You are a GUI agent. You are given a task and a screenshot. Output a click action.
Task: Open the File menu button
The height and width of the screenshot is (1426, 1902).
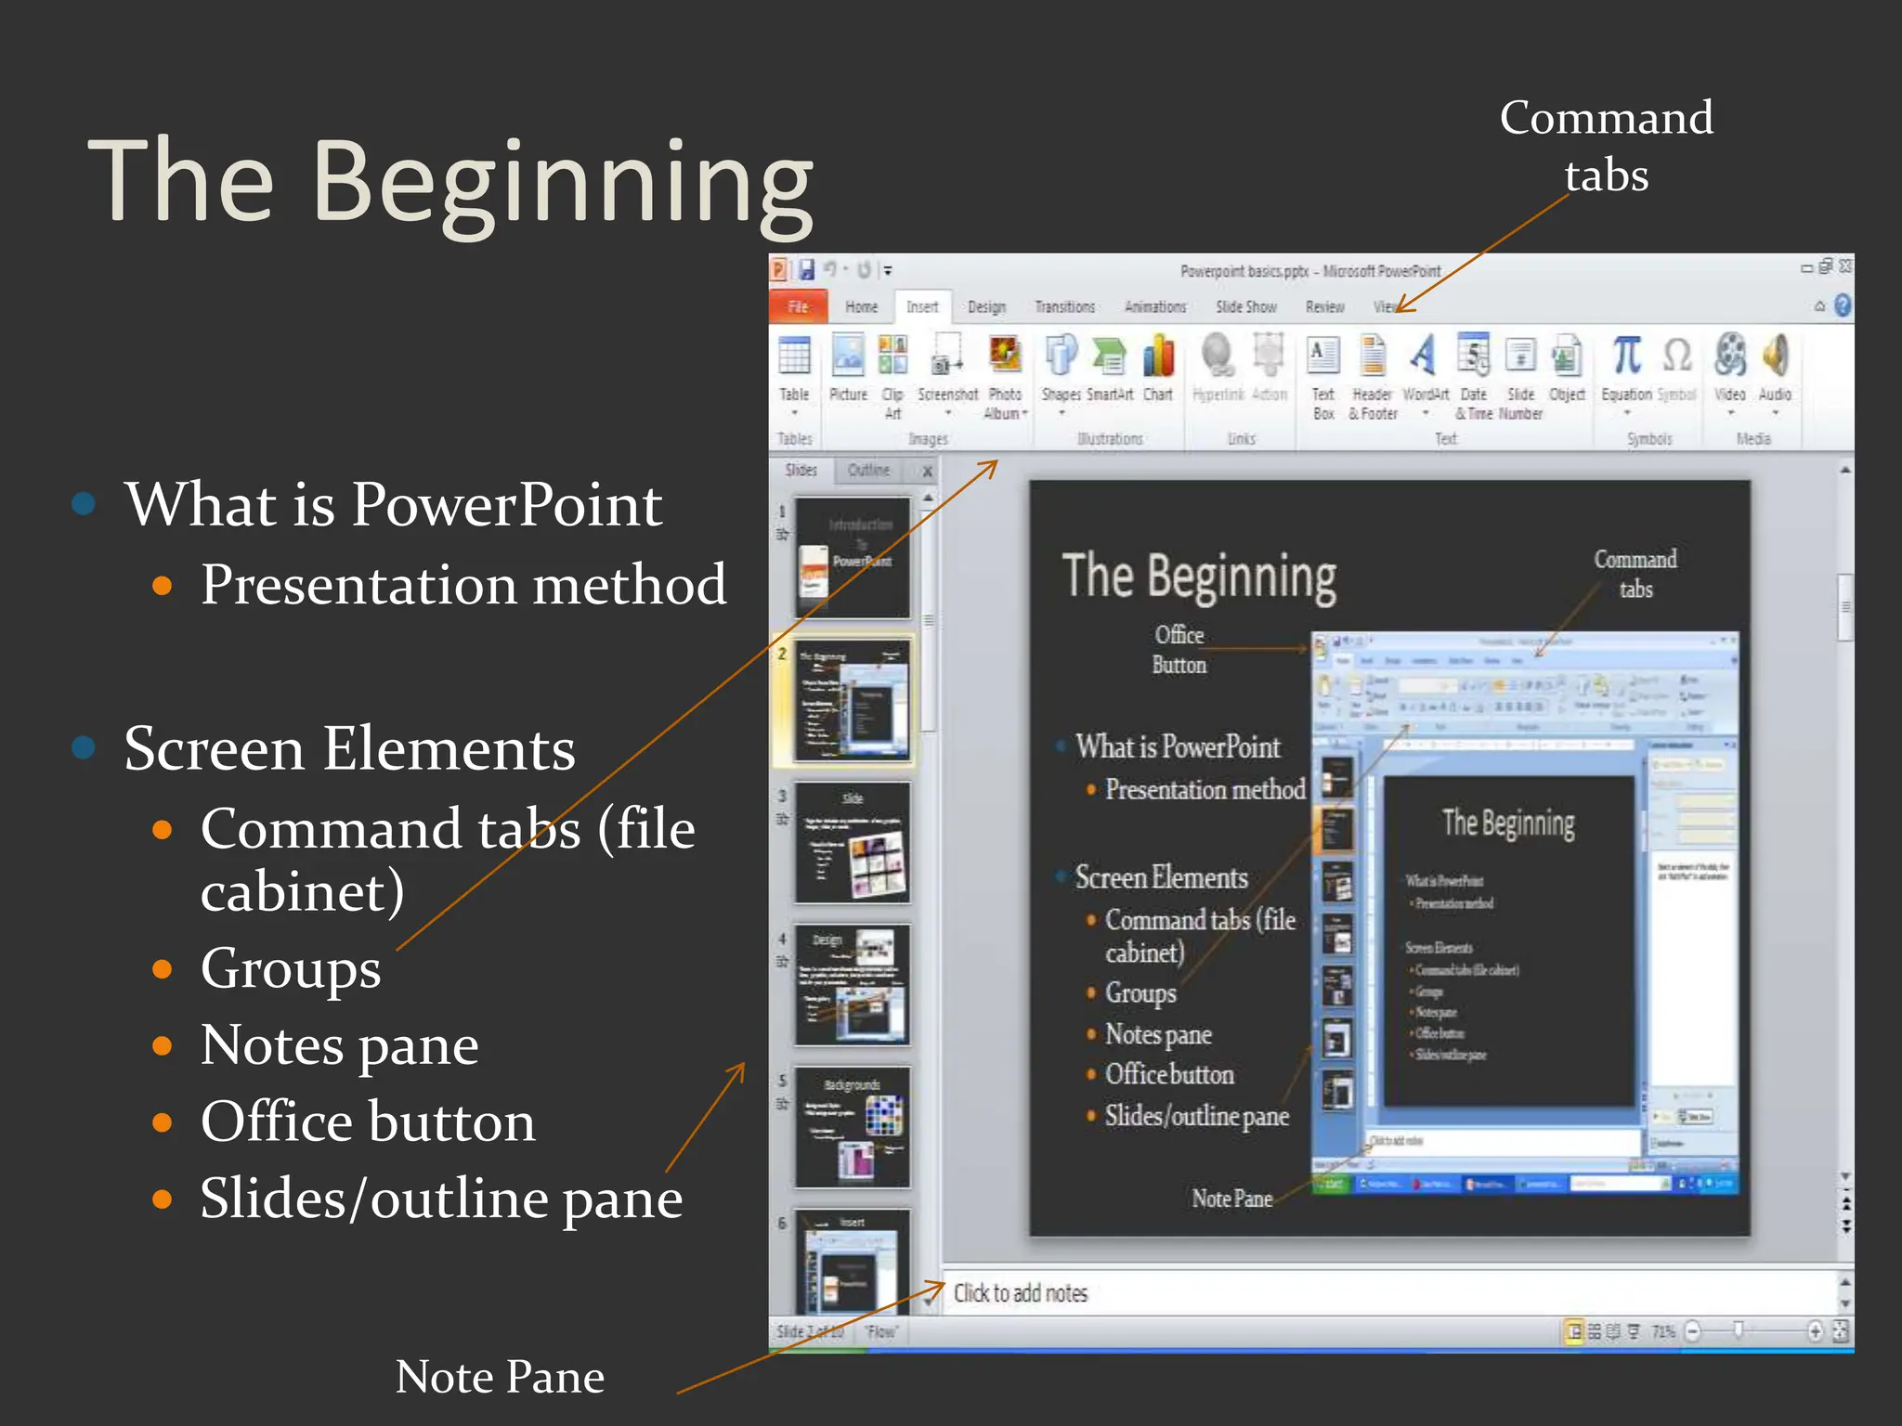(x=798, y=307)
